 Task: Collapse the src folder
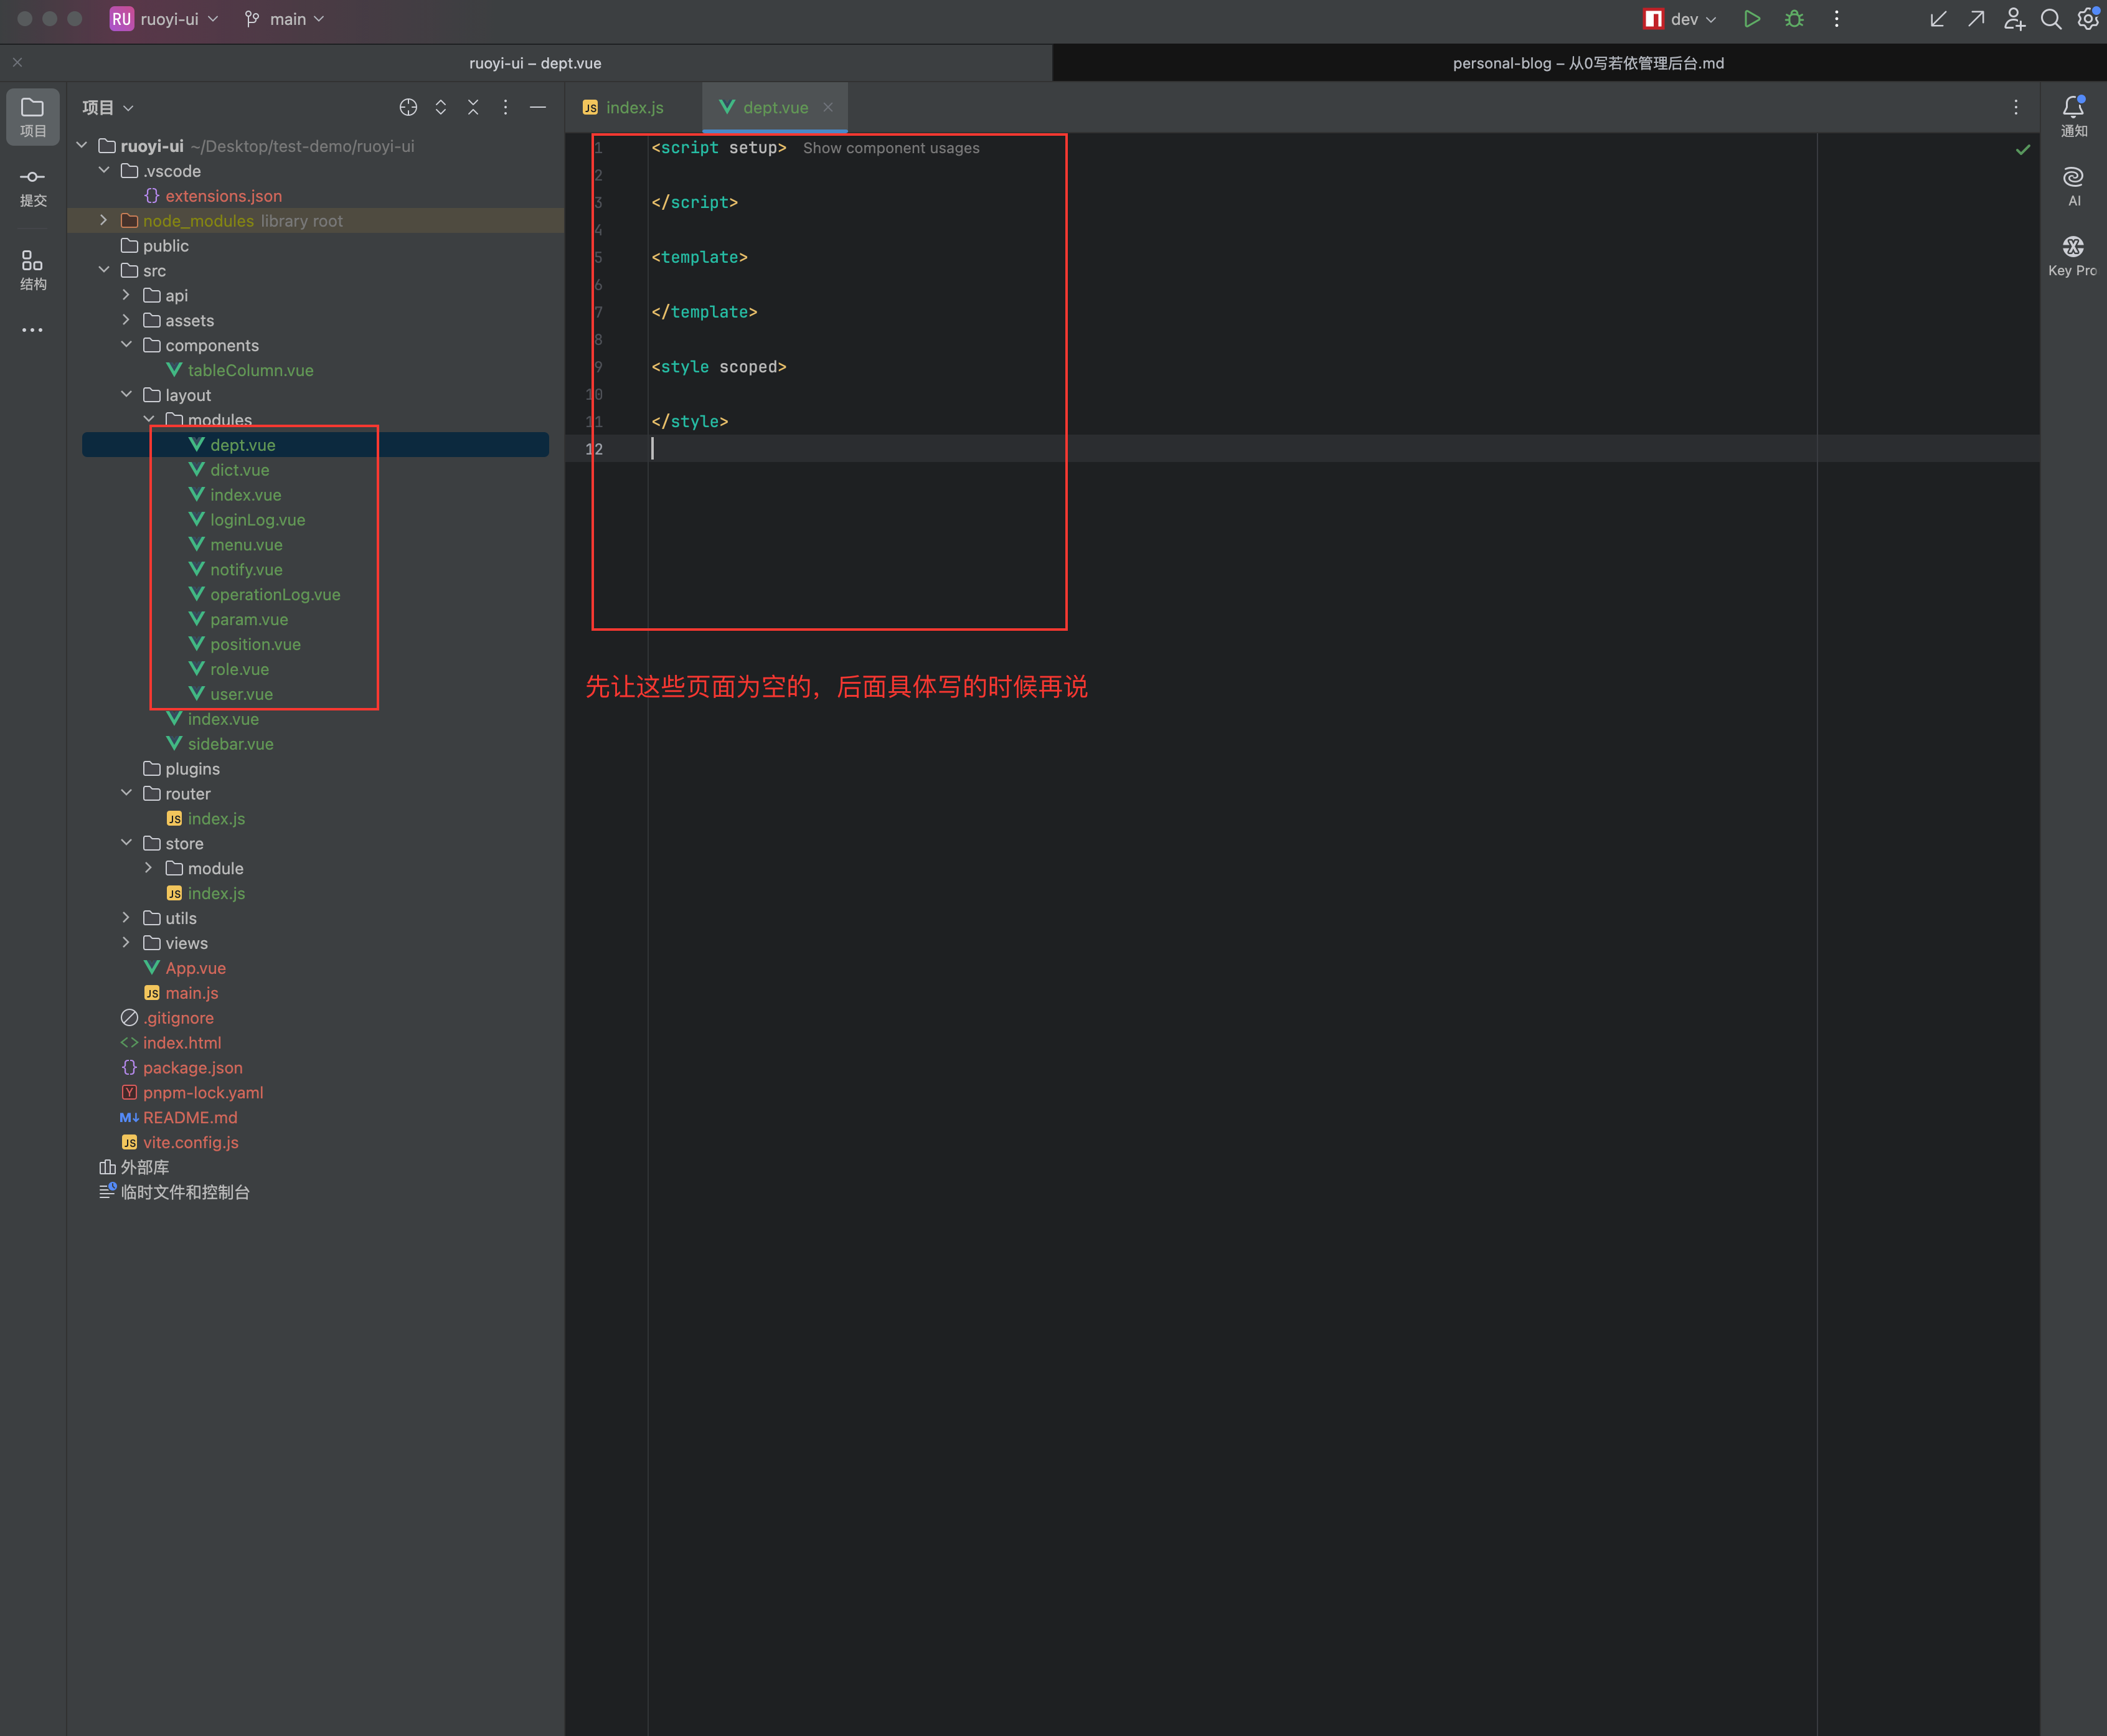(104, 270)
